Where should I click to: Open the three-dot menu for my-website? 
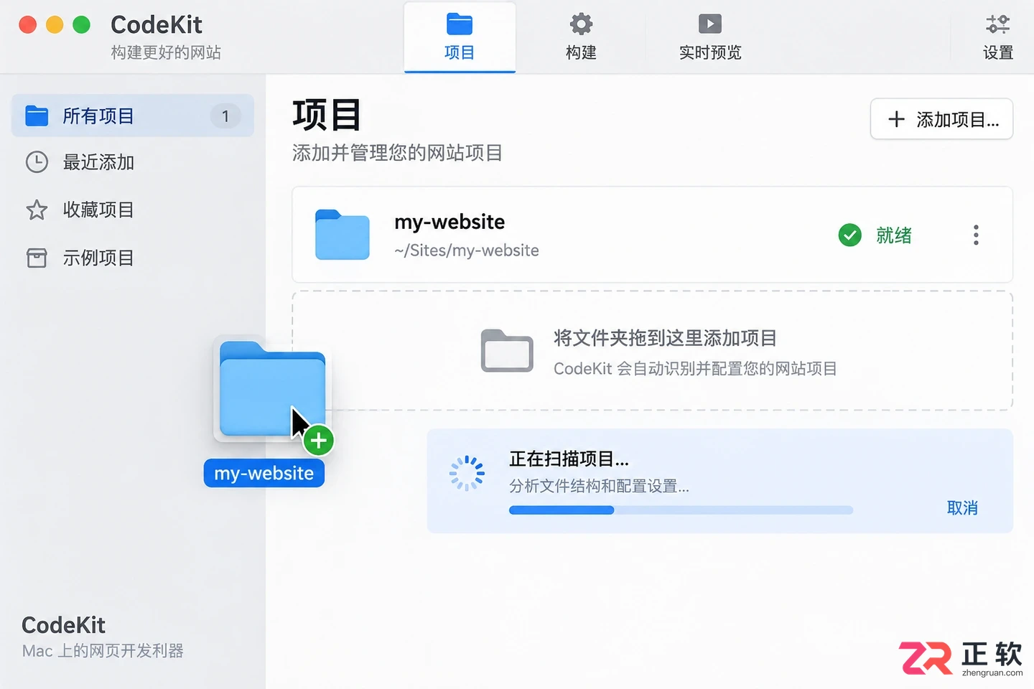pos(976,235)
